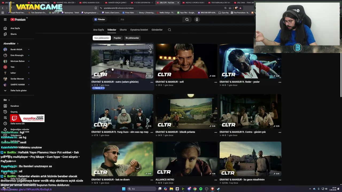Play the Yung Ouzo olm was rap mep thumbnail

122,111
